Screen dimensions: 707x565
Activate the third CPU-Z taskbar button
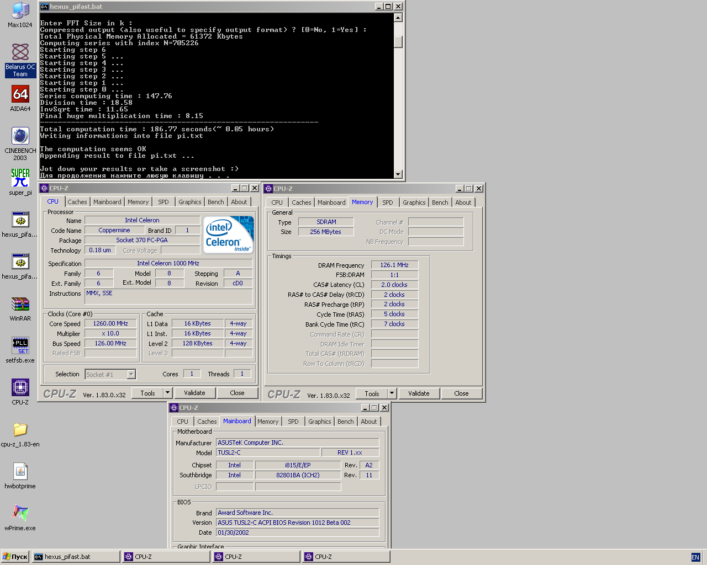(346, 557)
